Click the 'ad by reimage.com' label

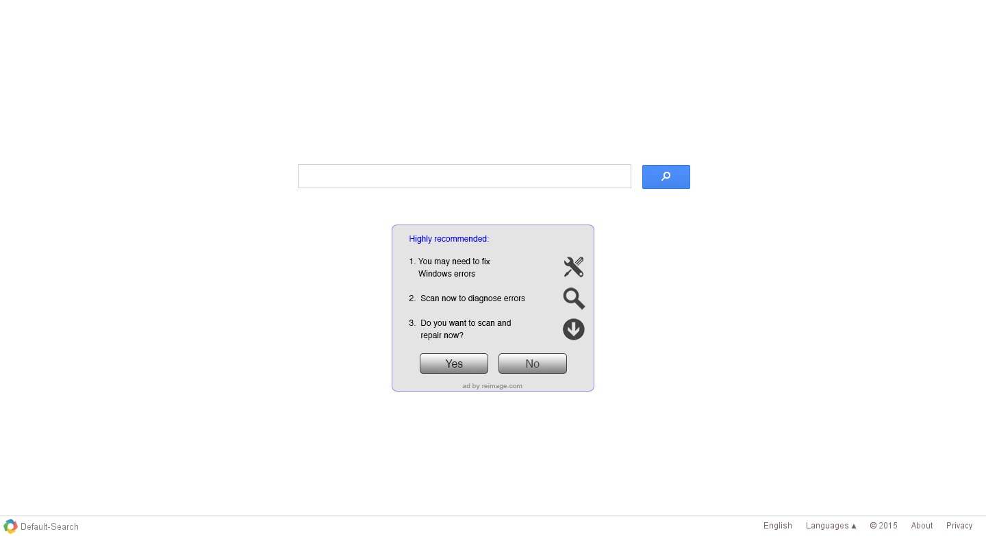pyautogui.click(x=492, y=386)
